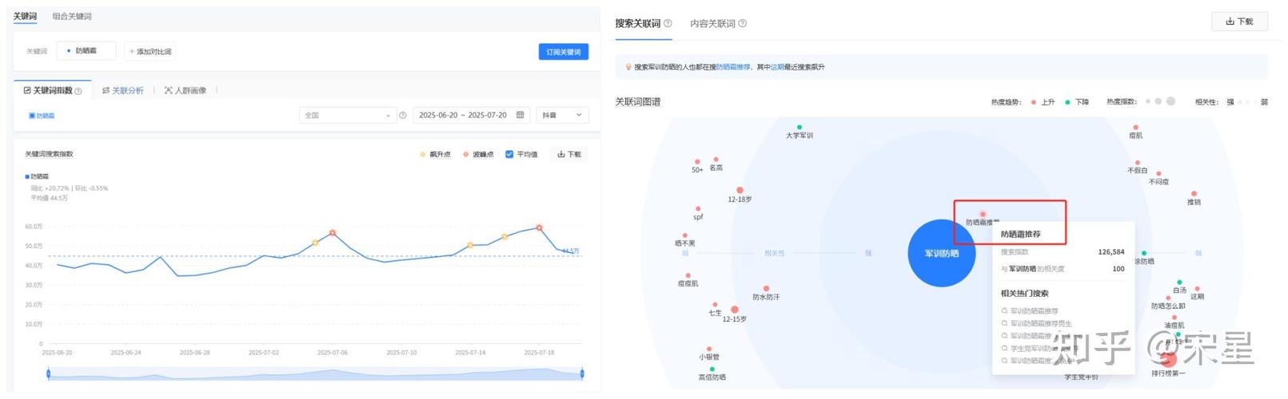Image resolution: width=1288 pixels, height=399 pixels.
Task: Toggle the 平均值 checkbox
Action: [x=509, y=154]
